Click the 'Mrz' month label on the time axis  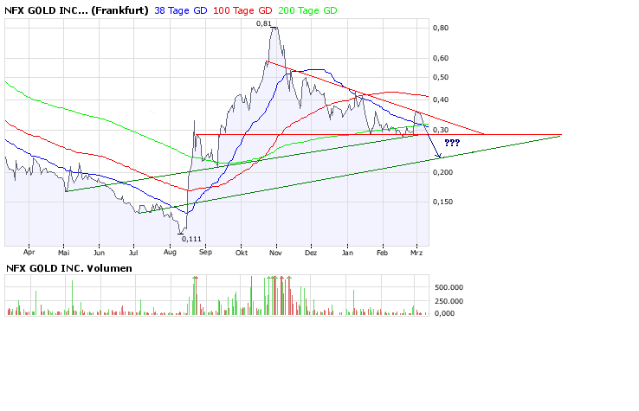(416, 253)
